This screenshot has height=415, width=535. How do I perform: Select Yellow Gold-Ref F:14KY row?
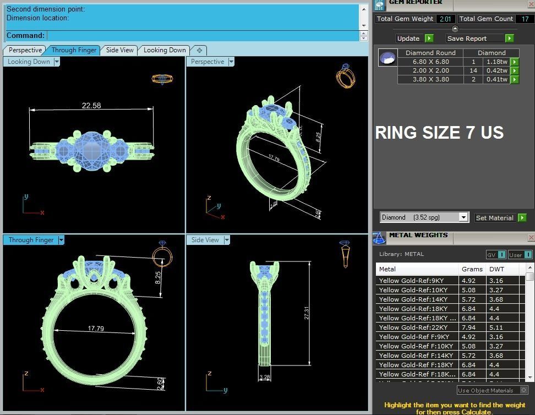450,355
